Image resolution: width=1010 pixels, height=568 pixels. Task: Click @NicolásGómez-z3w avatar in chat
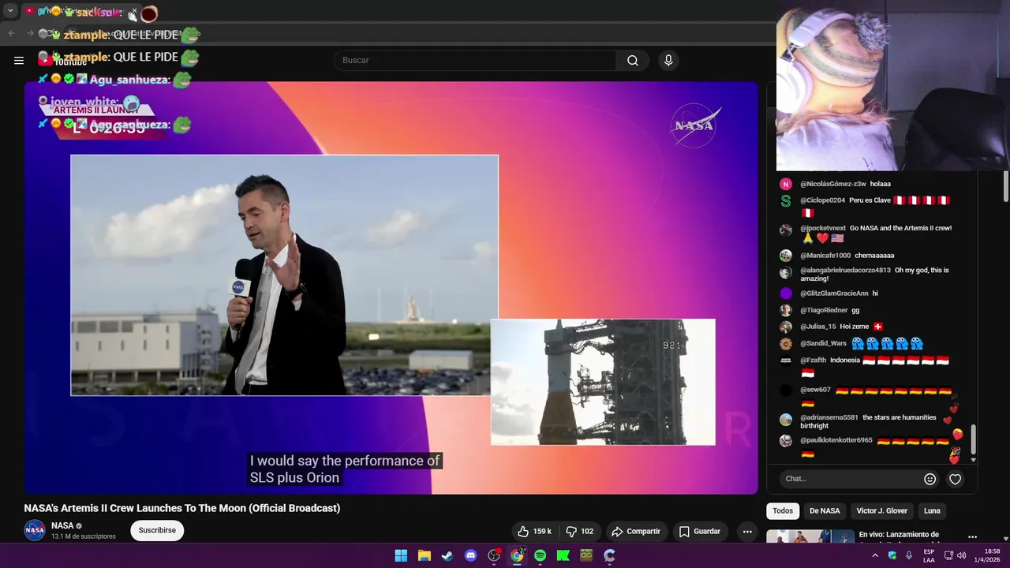click(786, 184)
